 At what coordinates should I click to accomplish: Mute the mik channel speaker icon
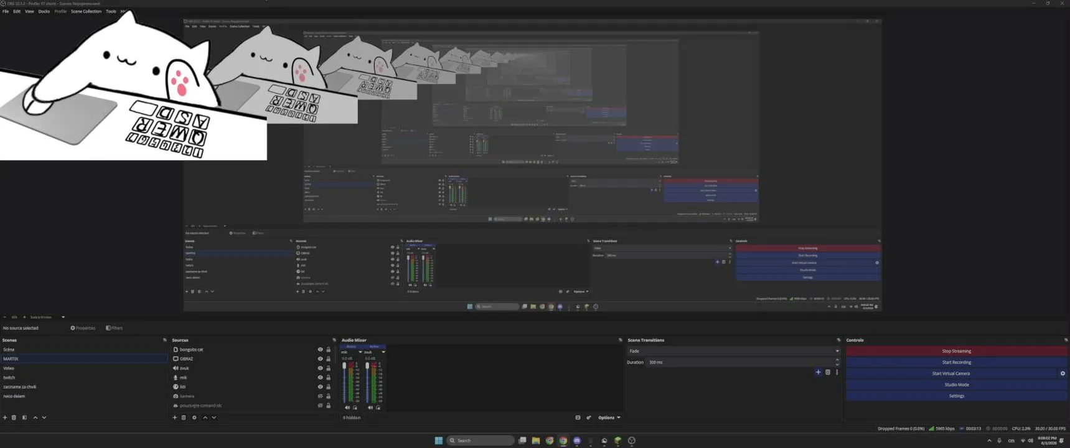point(347,408)
